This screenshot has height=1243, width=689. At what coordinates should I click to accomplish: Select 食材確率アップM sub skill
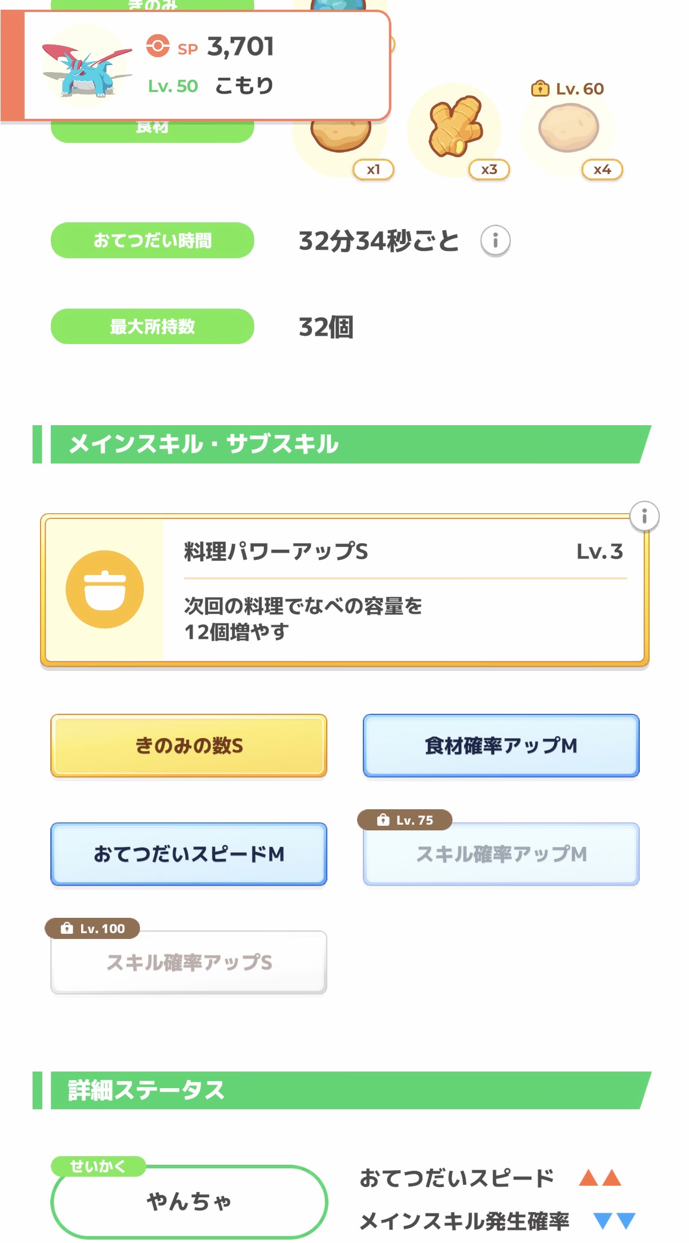500,745
